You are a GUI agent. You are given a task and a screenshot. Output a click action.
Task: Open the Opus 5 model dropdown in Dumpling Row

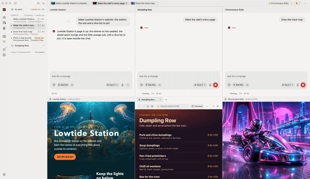point(200,85)
